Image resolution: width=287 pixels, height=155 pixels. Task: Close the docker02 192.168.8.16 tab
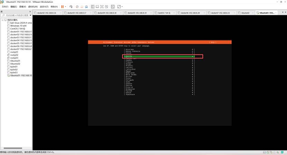(x=60, y=13)
